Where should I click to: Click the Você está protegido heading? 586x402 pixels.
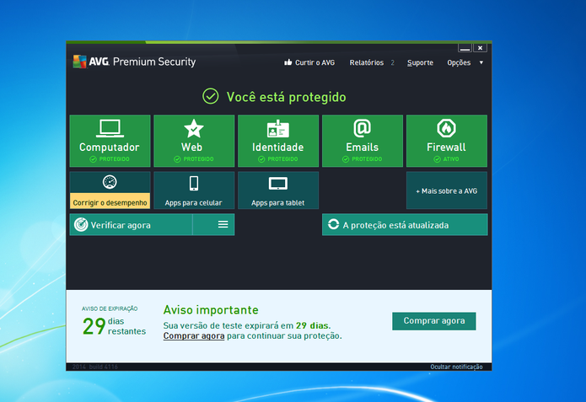pos(287,97)
